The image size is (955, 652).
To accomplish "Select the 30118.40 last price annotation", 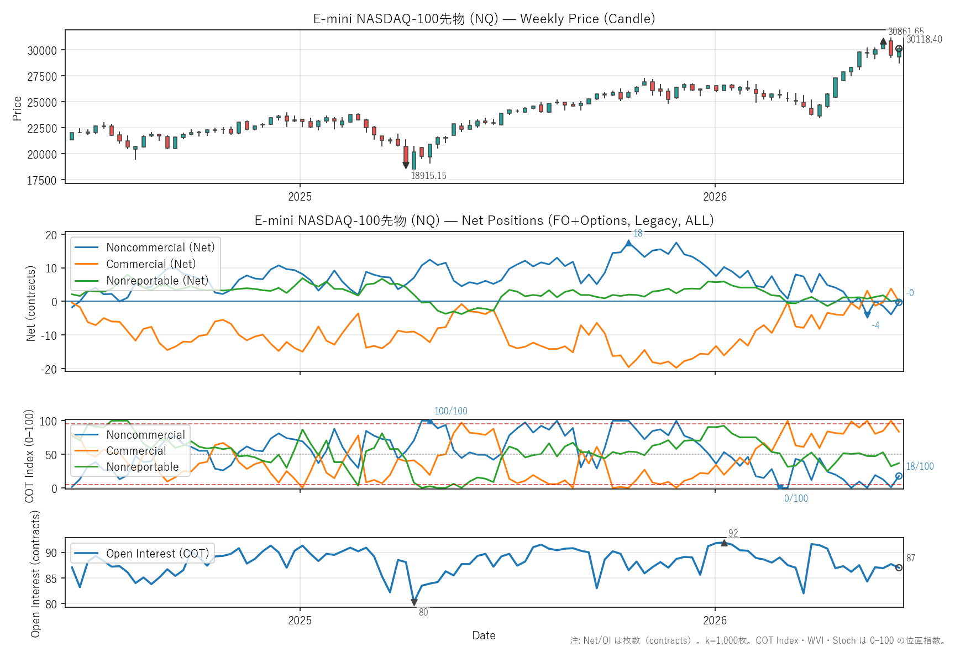I will point(924,39).
